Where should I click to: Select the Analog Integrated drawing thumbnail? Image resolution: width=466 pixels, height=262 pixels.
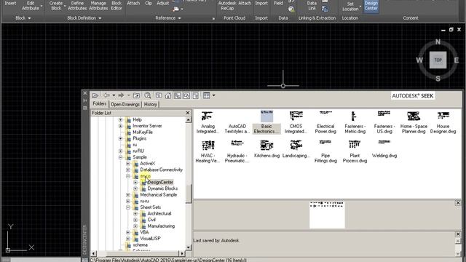[x=208, y=122]
